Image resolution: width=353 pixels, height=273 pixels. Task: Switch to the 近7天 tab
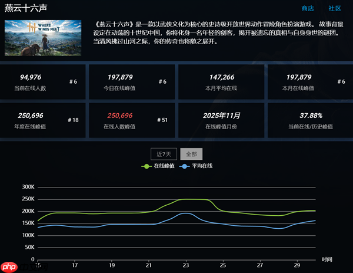164,154
